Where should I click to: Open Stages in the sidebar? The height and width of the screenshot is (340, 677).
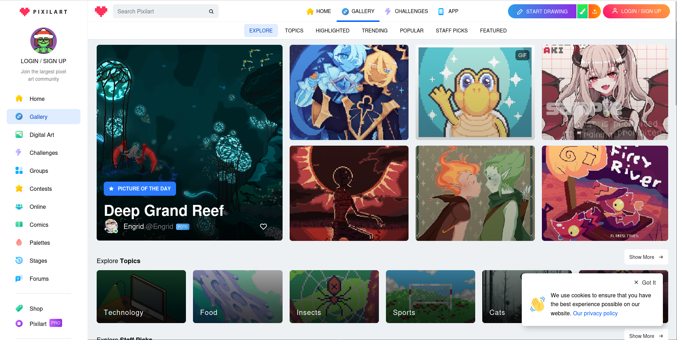(x=38, y=261)
